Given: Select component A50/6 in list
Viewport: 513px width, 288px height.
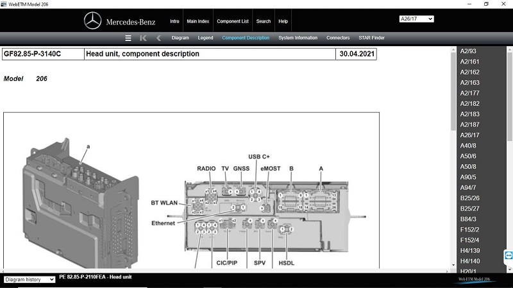Looking at the screenshot, I should coord(468,156).
